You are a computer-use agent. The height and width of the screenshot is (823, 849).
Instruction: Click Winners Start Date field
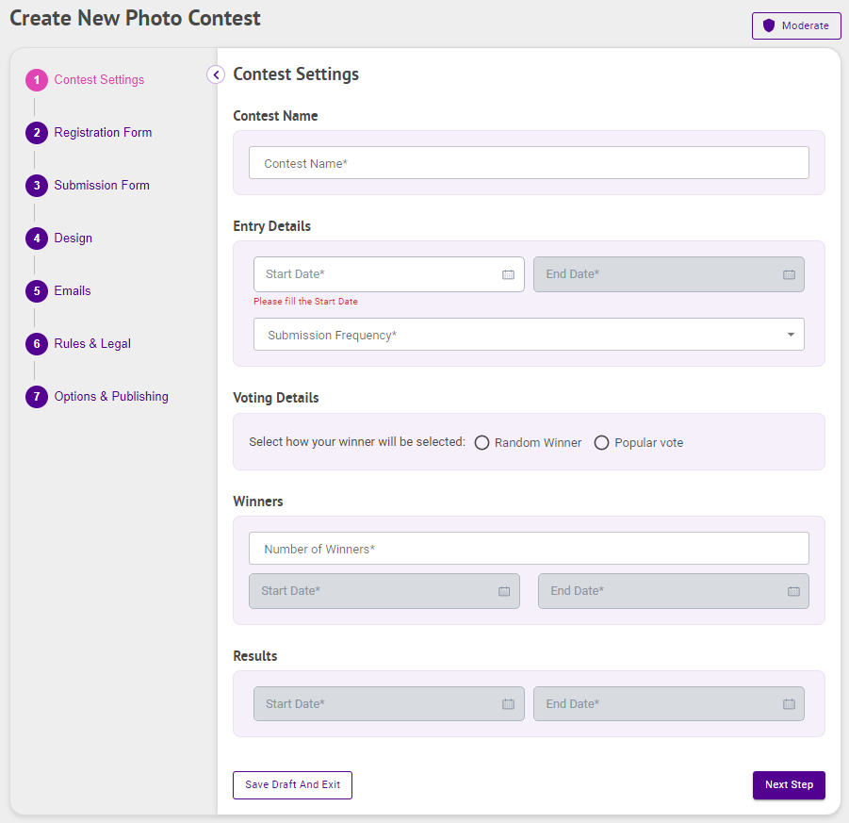click(384, 591)
